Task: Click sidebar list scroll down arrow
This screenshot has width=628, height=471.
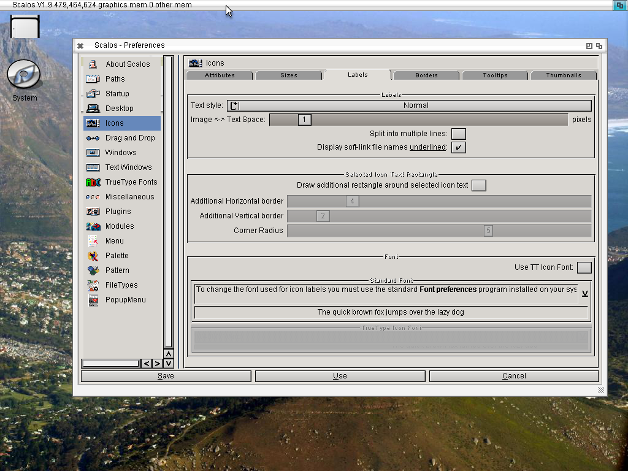Action: tap(168, 364)
